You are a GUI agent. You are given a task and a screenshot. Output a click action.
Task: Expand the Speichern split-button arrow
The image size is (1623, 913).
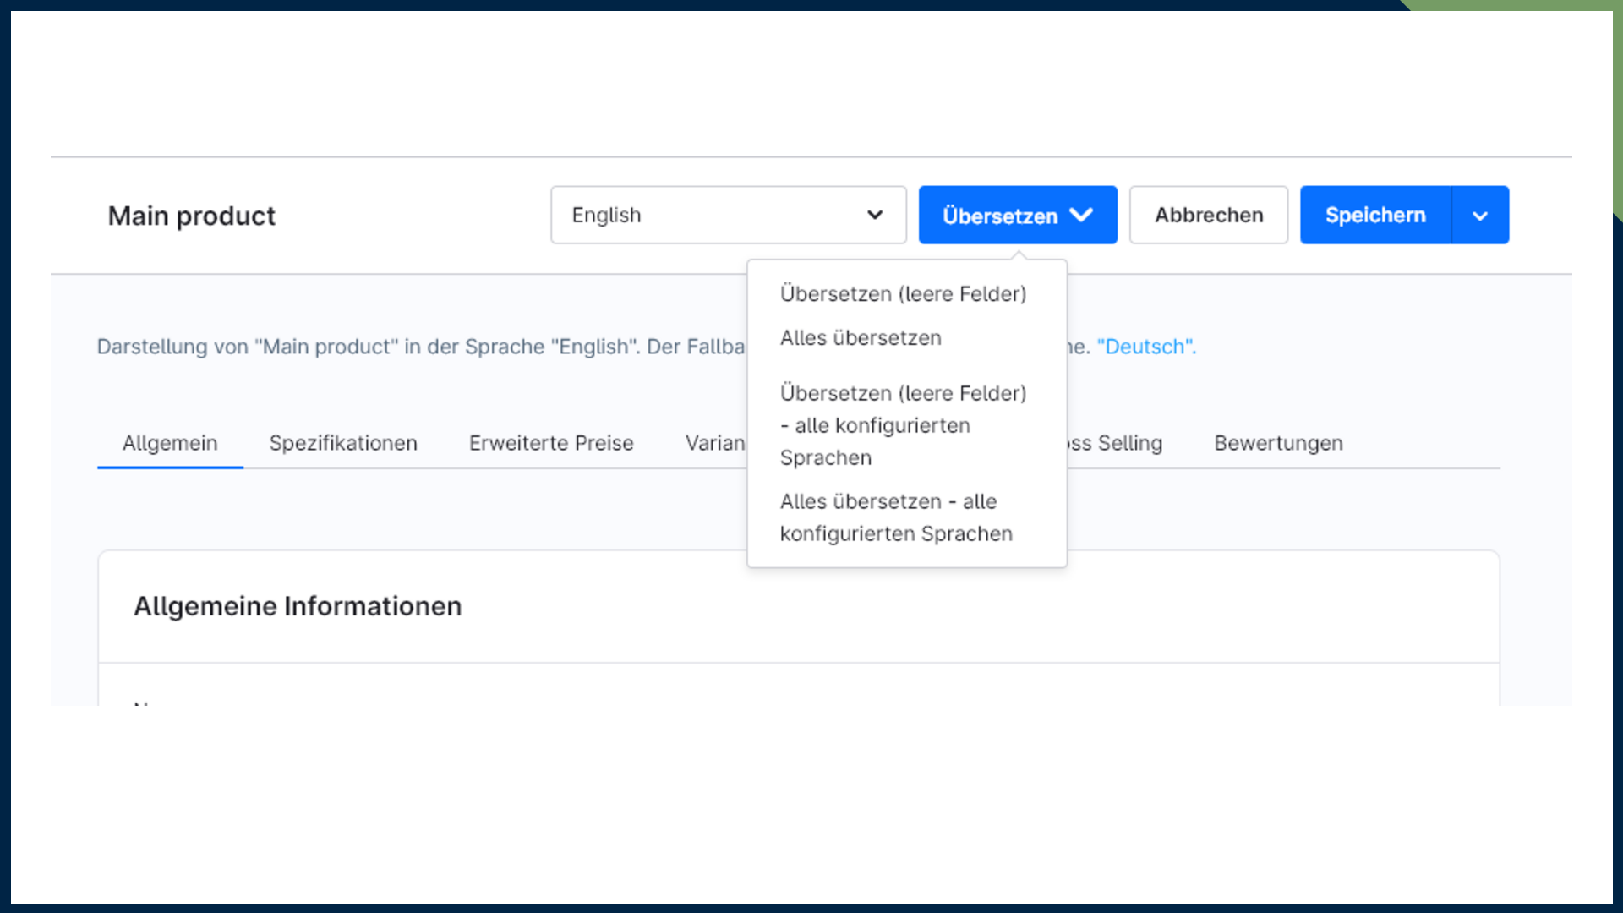(x=1480, y=215)
